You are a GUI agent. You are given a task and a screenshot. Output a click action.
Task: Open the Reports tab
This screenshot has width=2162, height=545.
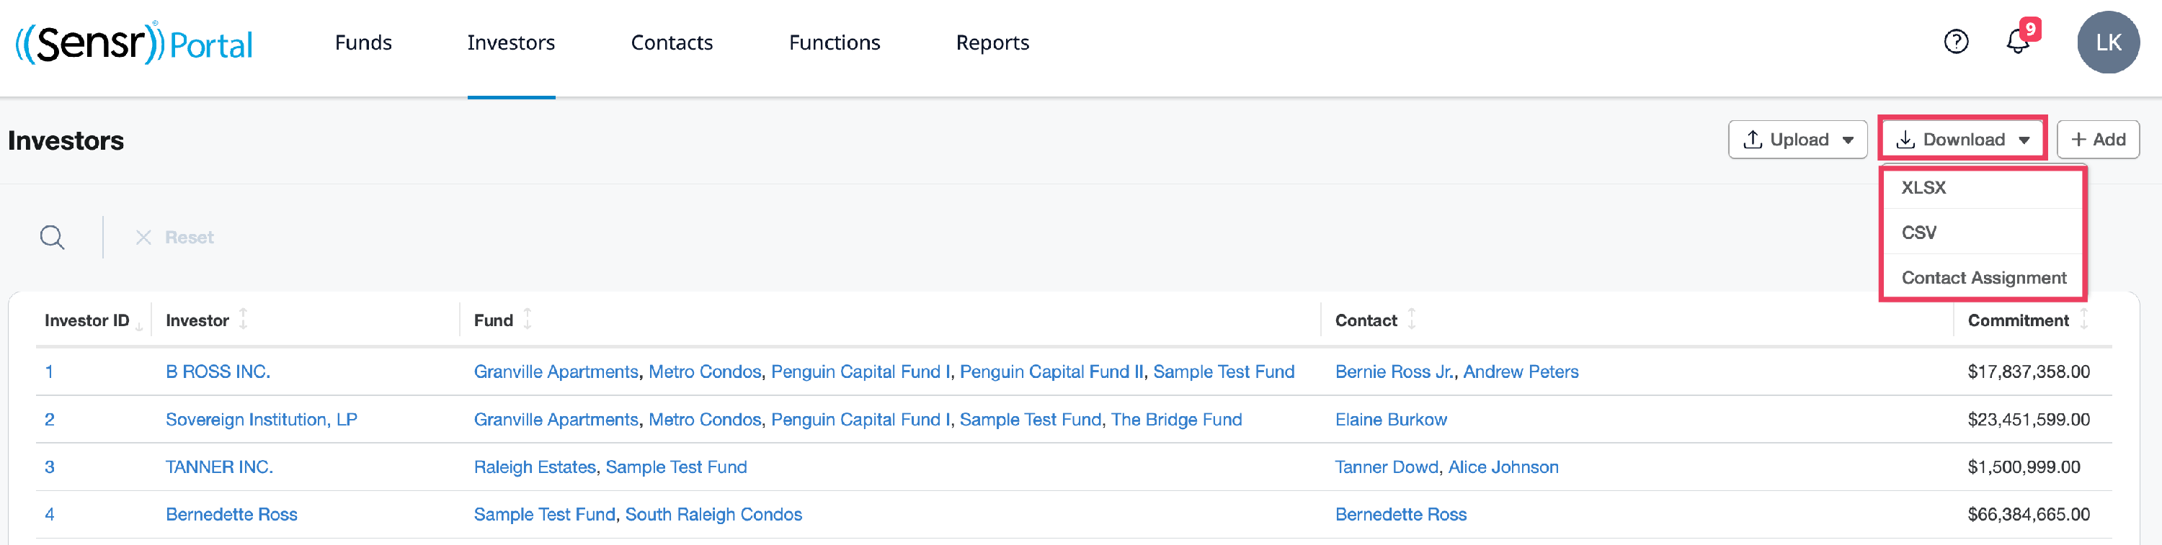coord(992,42)
